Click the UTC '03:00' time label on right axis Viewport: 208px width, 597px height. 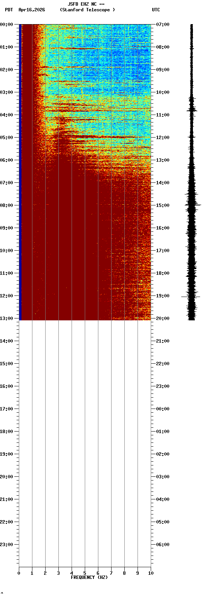[x=163, y=477]
